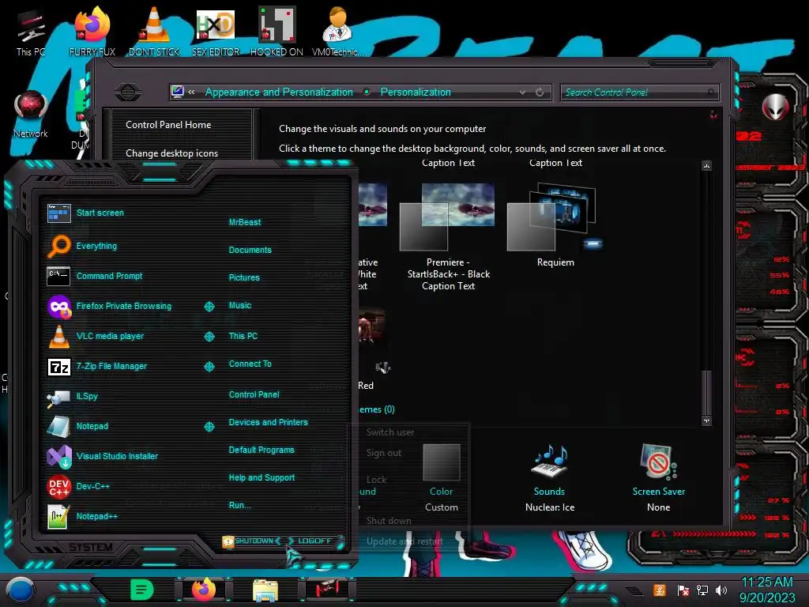Open MrBeast user folder link
This screenshot has width=809, height=607.
(x=245, y=222)
